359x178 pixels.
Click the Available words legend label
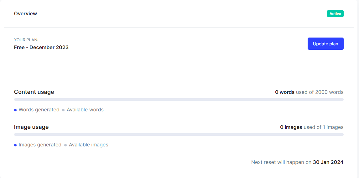coord(85,110)
